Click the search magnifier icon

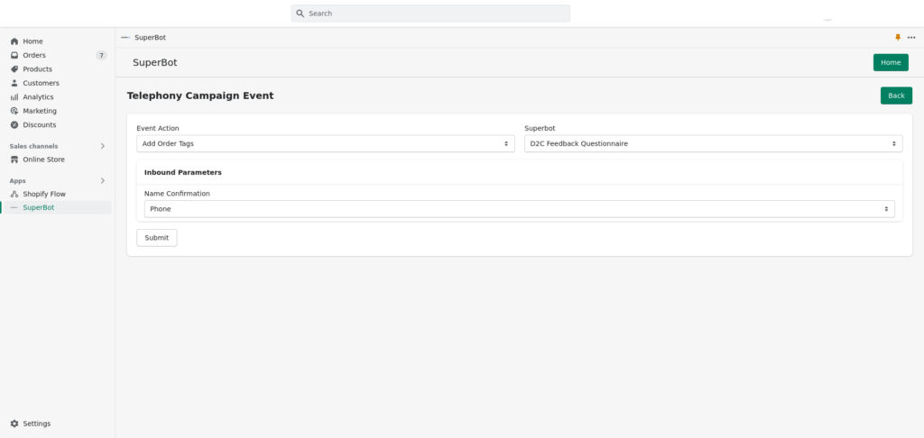click(x=300, y=13)
